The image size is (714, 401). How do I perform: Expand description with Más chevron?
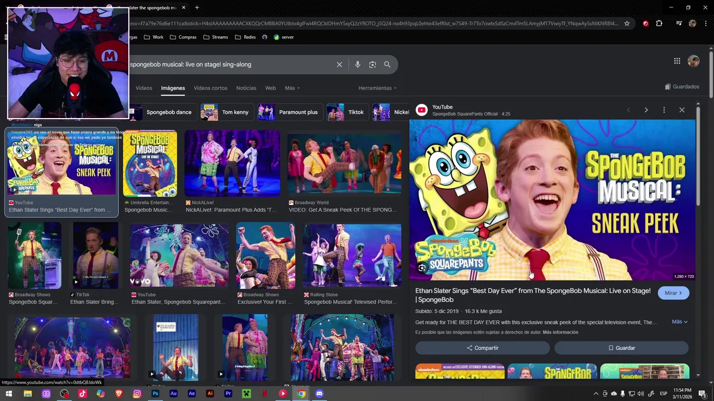pyautogui.click(x=679, y=322)
